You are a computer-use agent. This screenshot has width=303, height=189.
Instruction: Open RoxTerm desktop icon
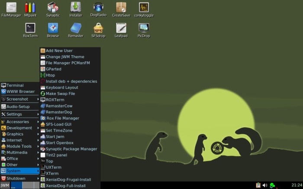pos(30,30)
